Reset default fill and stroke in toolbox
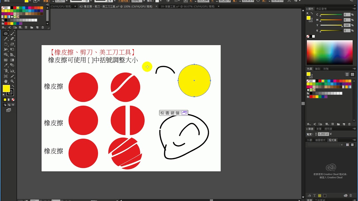 tap(4, 95)
